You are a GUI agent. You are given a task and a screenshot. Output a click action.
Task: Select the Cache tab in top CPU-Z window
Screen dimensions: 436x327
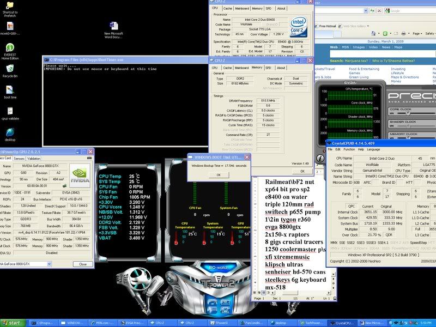pyautogui.click(x=228, y=8)
